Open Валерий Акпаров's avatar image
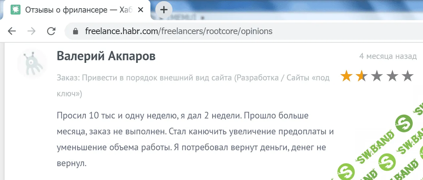Screen dimensions: 423x180 pyautogui.click(x=32, y=63)
